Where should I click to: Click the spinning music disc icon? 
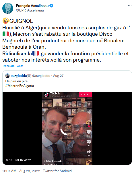(x=89, y=162)
